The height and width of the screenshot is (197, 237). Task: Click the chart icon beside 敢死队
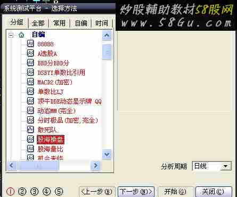tap(30, 130)
